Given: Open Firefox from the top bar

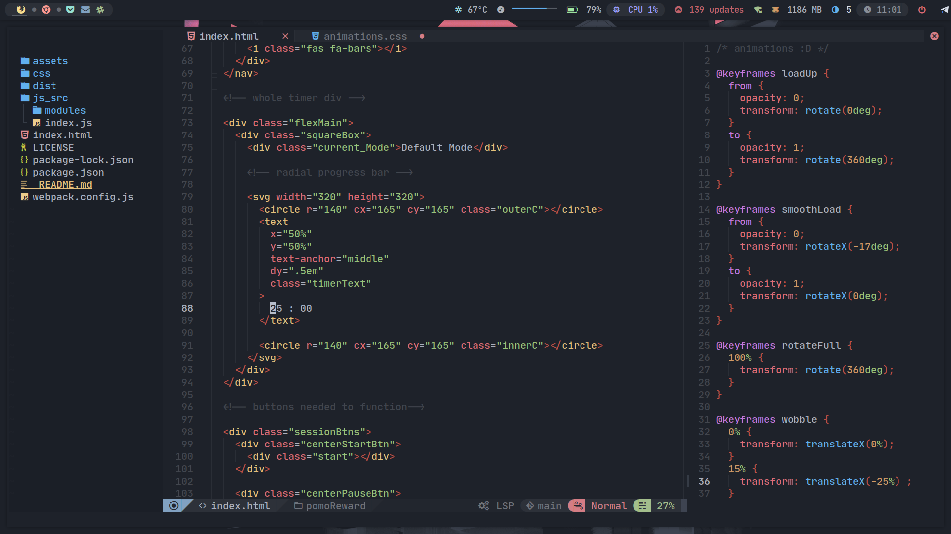Looking at the screenshot, I should coord(20,10).
